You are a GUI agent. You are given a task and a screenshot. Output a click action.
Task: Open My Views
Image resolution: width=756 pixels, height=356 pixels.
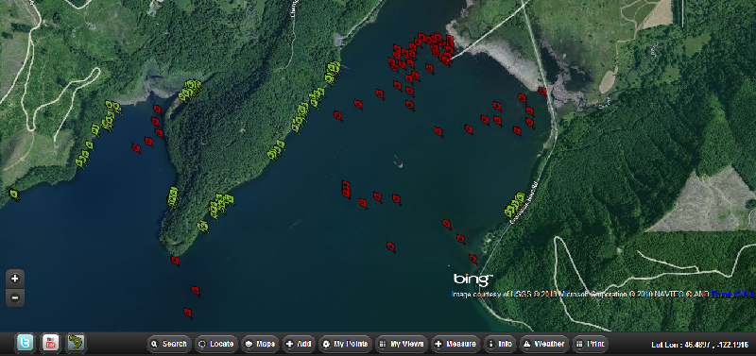pyautogui.click(x=402, y=344)
